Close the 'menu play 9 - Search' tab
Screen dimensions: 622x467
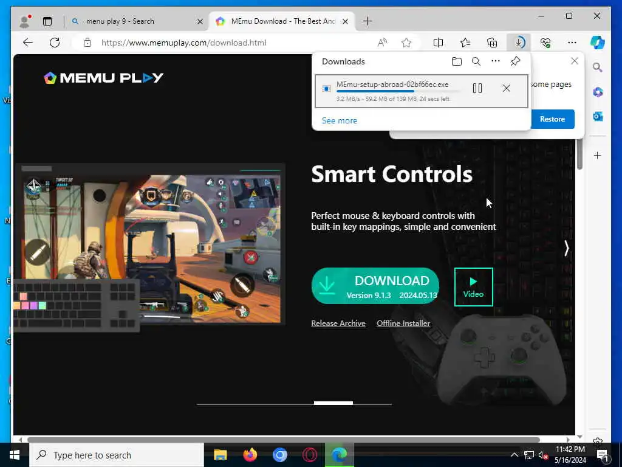click(200, 21)
